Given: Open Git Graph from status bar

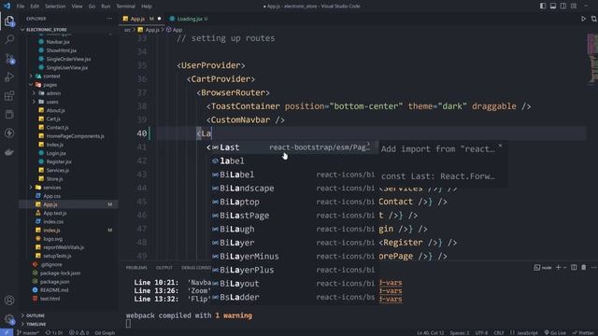Looking at the screenshot, I should [105, 332].
